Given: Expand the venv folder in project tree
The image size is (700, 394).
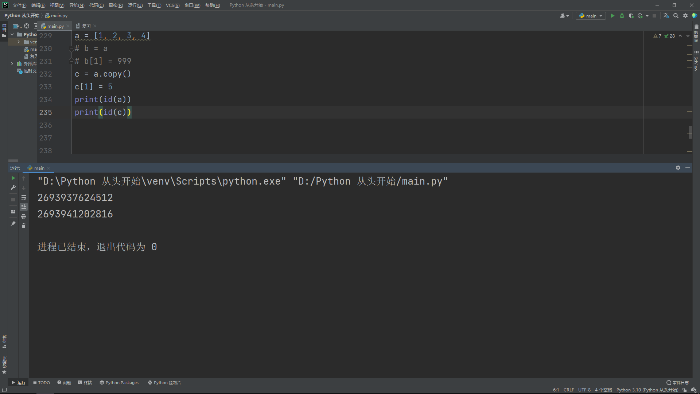Looking at the screenshot, I should pyautogui.click(x=19, y=42).
